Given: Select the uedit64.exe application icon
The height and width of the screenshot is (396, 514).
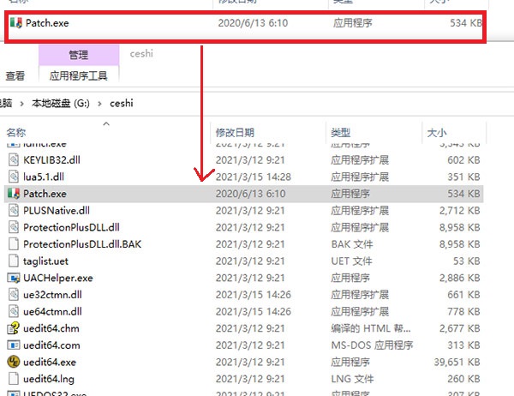Looking at the screenshot, I should (x=14, y=362).
